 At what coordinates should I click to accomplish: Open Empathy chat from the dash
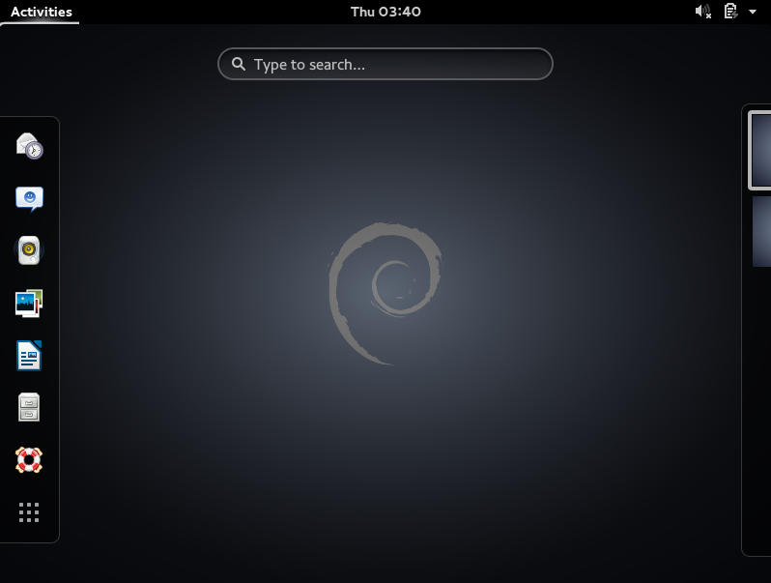point(29,198)
